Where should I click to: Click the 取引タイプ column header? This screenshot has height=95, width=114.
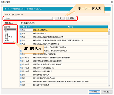(x=26, y=27)
